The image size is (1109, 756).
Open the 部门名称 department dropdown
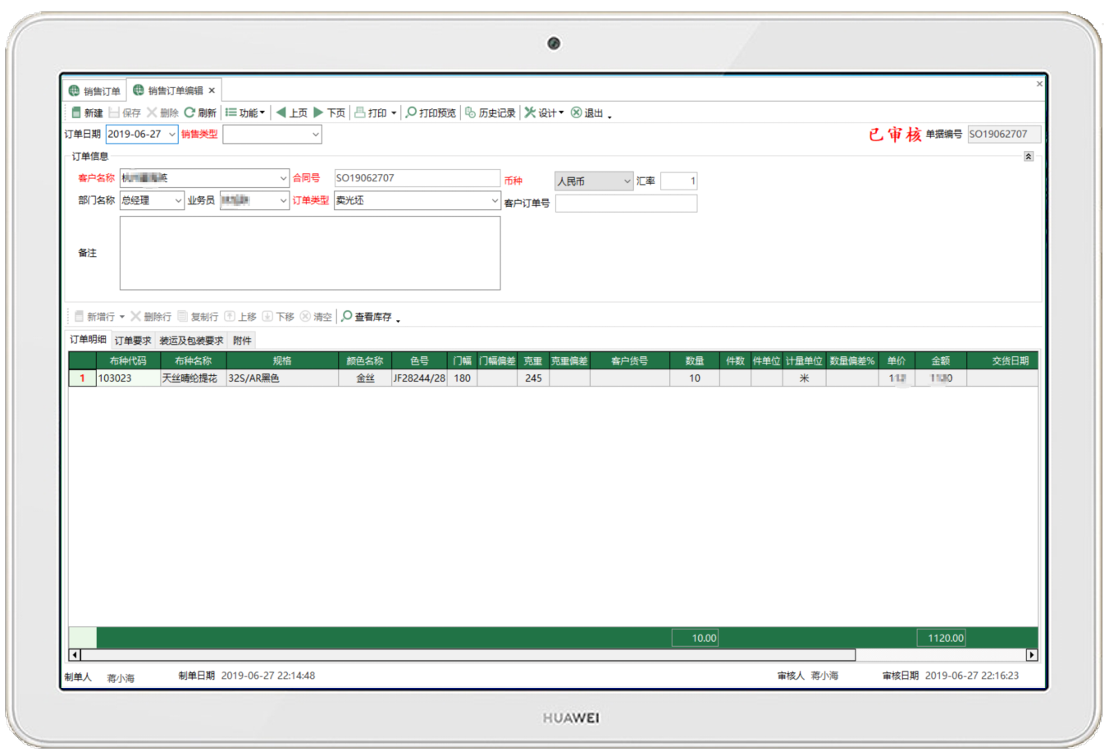[x=178, y=199]
